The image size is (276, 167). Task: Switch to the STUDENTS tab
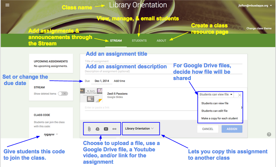(x=139, y=41)
